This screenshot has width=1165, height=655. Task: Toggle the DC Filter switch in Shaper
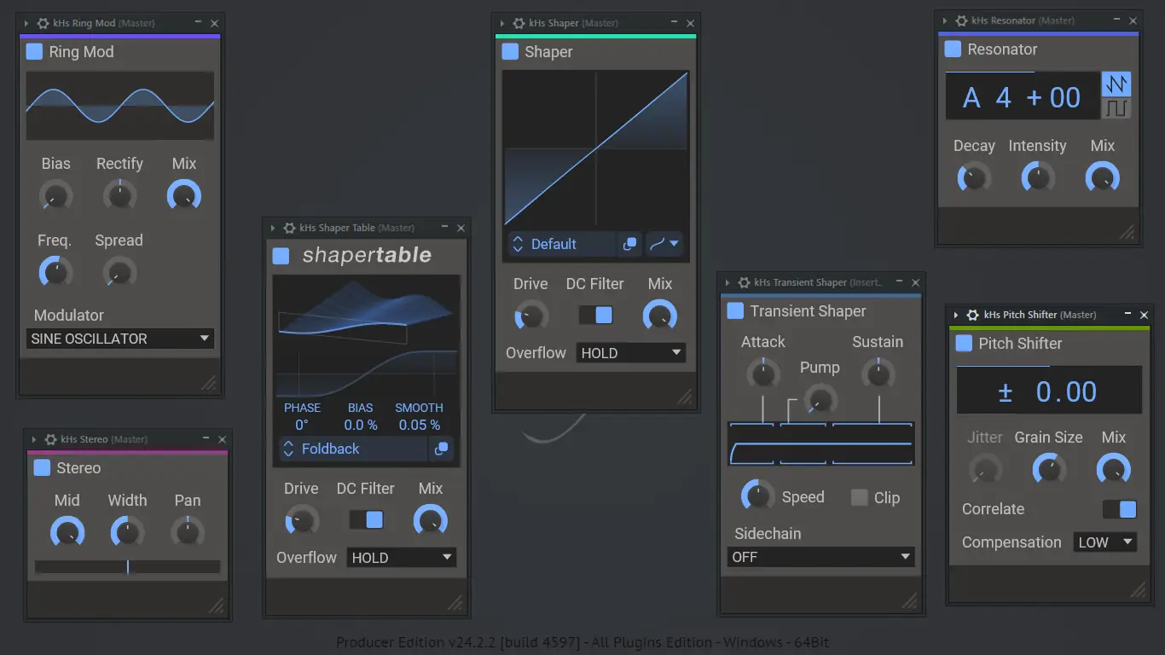click(x=596, y=315)
